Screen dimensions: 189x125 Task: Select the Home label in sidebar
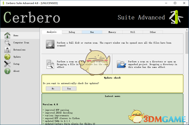16,35
